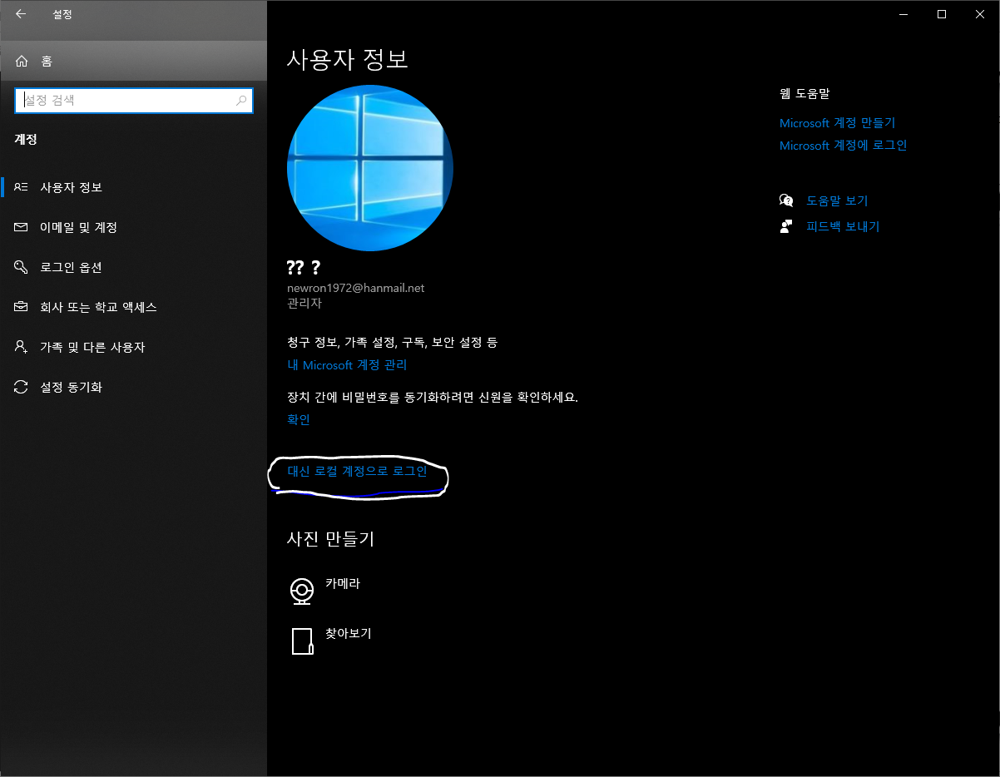Open the 피드백 보내기 link
The image size is (1000, 777).
(843, 226)
